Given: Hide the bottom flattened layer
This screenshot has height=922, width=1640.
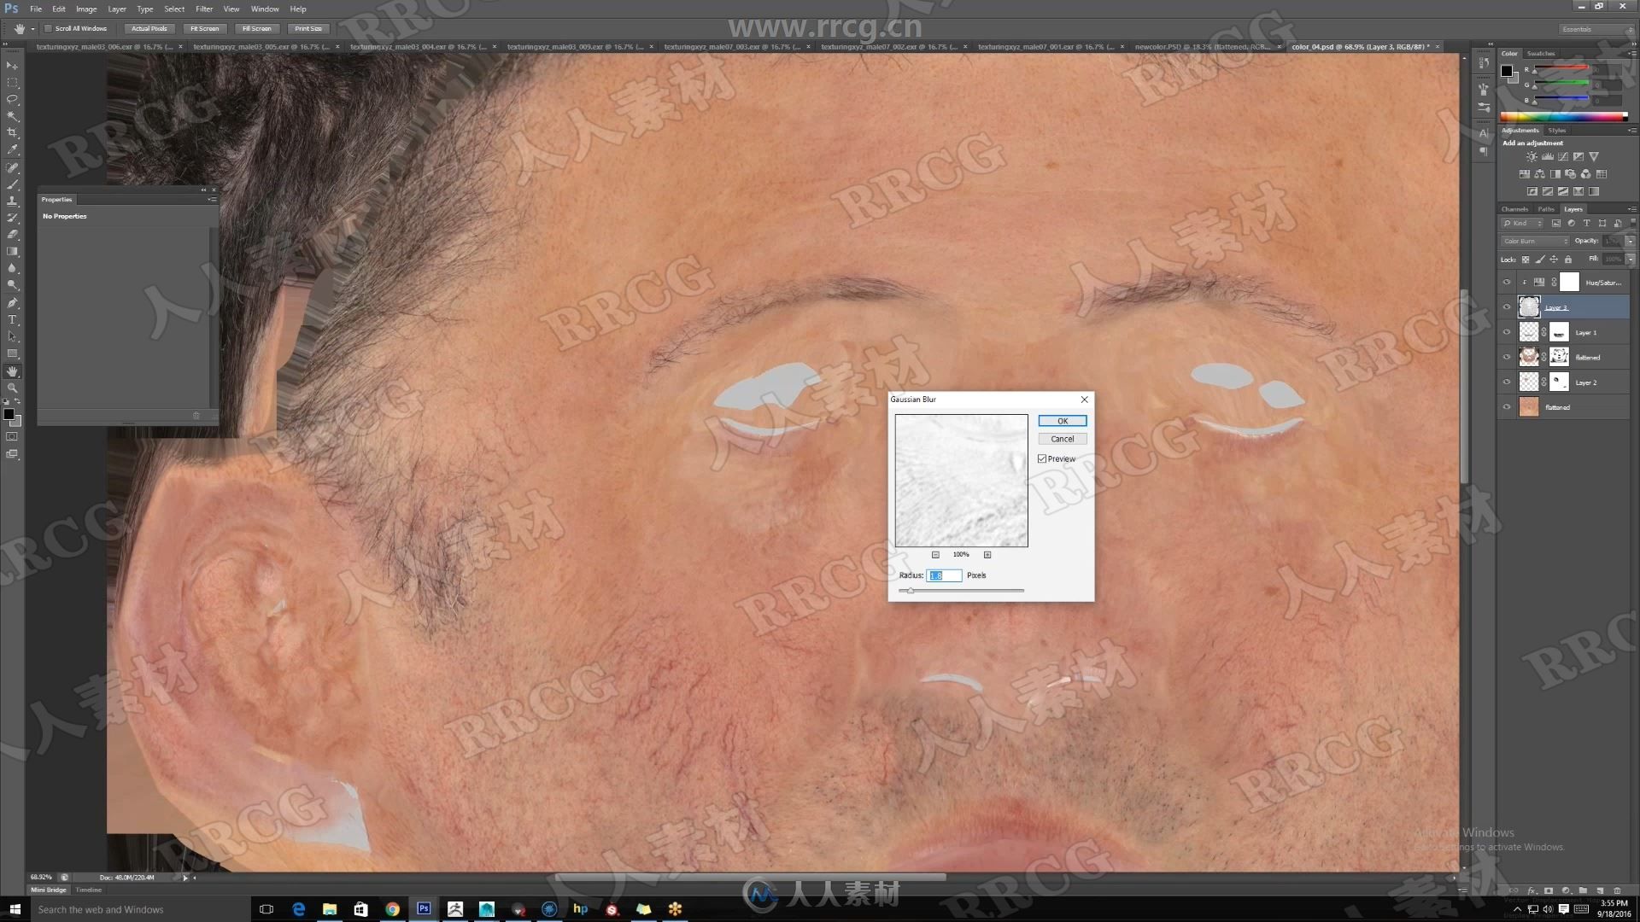Looking at the screenshot, I should [1507, 407].
